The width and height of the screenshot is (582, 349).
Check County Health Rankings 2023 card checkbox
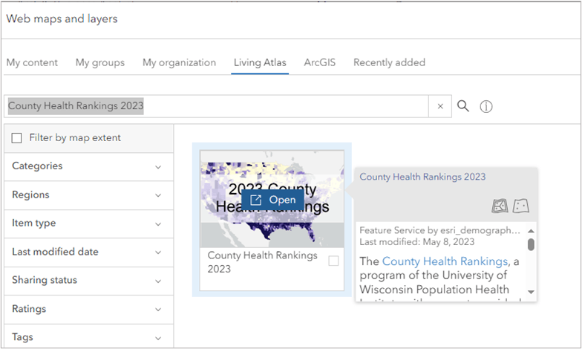pos(333,261)
